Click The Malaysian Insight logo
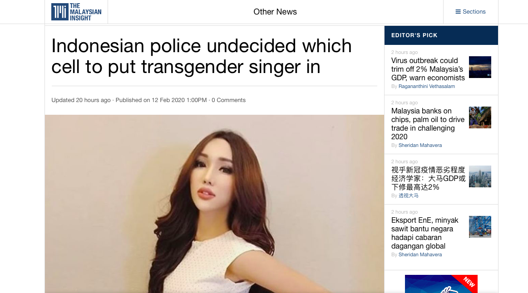This screenshot has width=528, height=293. click(x=76, y=12)
